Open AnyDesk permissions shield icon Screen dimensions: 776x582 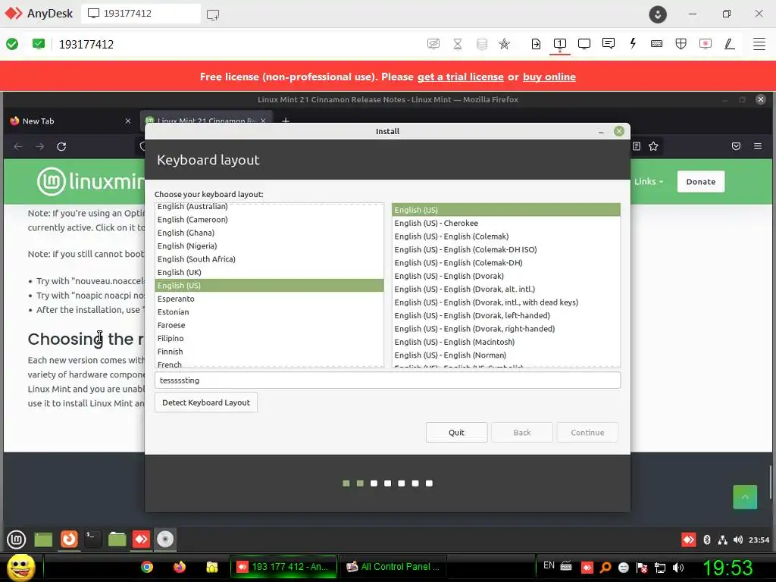coord(681,44)
